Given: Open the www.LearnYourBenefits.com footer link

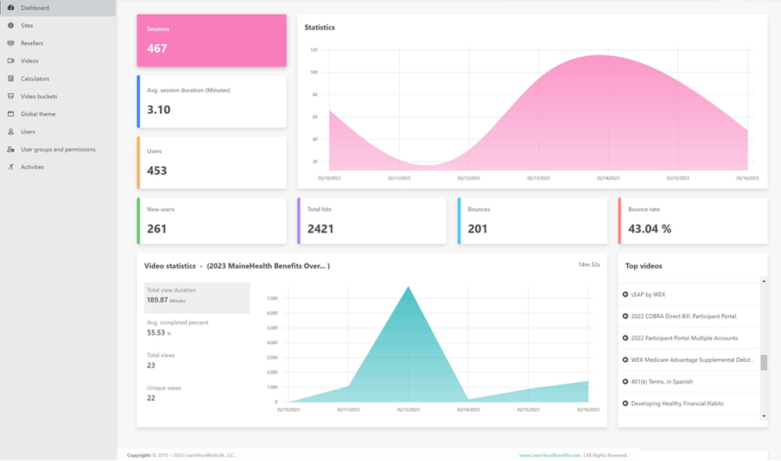Looking at the screenshot, I should (550, 455).
